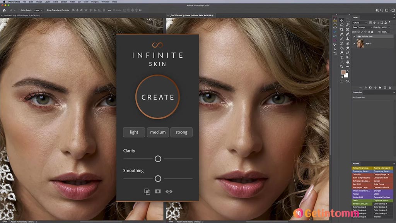Expand the Infinite Skin group chevron
This screenshot has width=396, height=223.
tap(357, 36)
